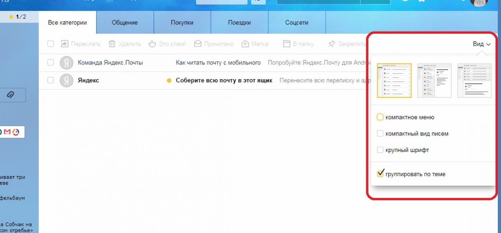
Task: Switch to the Покупки tab
Action: point(182,22)
